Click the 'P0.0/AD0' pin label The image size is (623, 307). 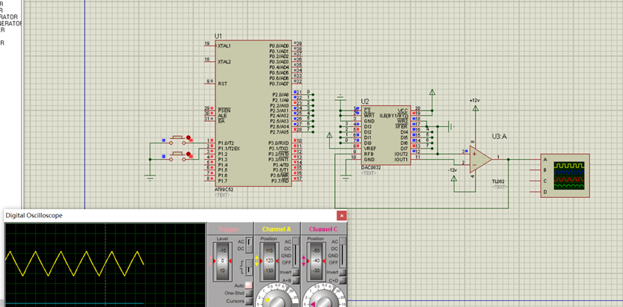pyautogui.click(x=279, y=46)
